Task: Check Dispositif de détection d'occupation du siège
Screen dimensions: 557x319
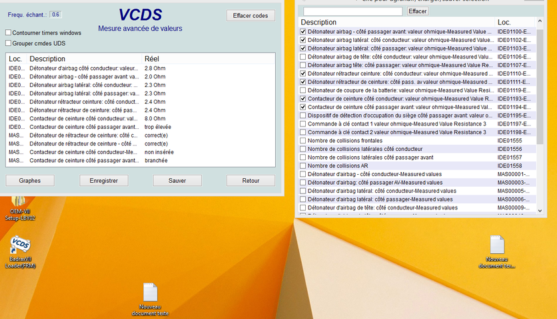Action: (303, 116)
